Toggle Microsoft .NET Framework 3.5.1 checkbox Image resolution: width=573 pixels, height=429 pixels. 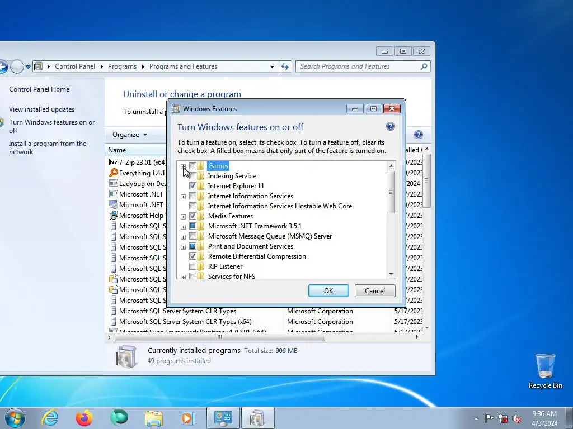click(x=192, y=226)
